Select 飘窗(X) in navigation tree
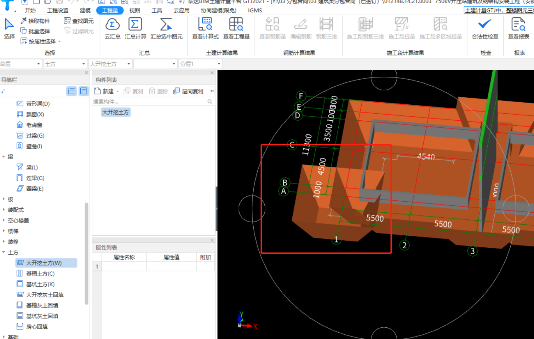Image resolution: width=534 pixels, height=339 pixels. [x=30, y=114]
